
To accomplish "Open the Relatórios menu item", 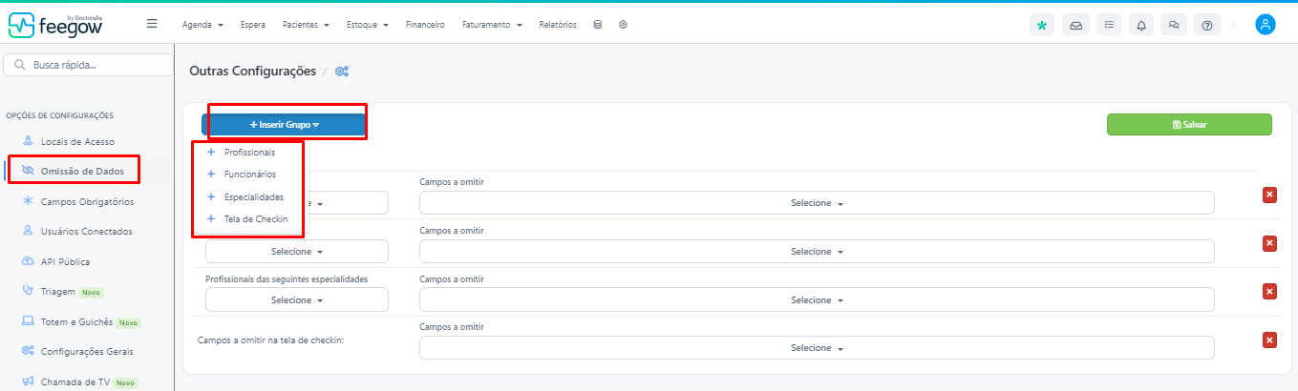I will click(x=558, y=25).
